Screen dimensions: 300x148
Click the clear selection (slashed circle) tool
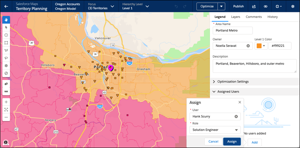pyautogui.click(x=6, y=73)
